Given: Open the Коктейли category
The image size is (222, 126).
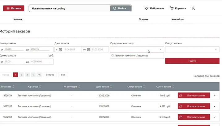Looking at the screenshot, I should [x=177, y=19].
